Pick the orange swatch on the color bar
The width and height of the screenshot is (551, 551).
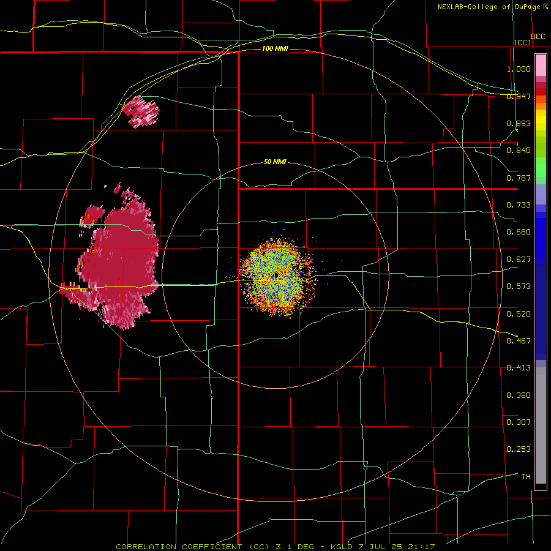point(541,106)
